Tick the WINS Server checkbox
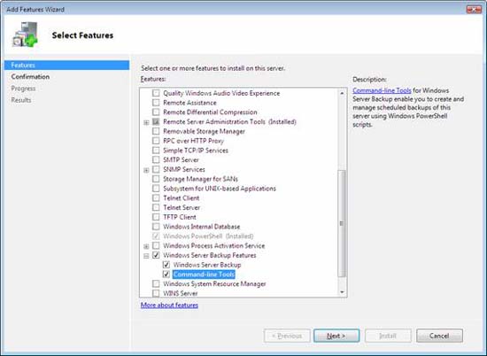The image size is (487, 356). tap(156, 293)
